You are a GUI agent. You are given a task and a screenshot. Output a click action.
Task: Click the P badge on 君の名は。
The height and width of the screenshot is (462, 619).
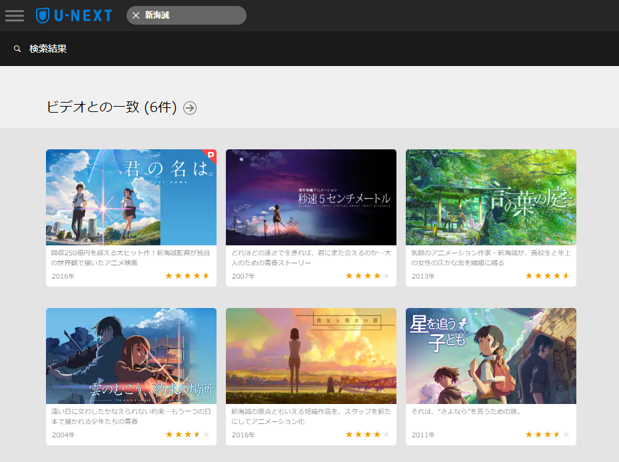point(211,155)
